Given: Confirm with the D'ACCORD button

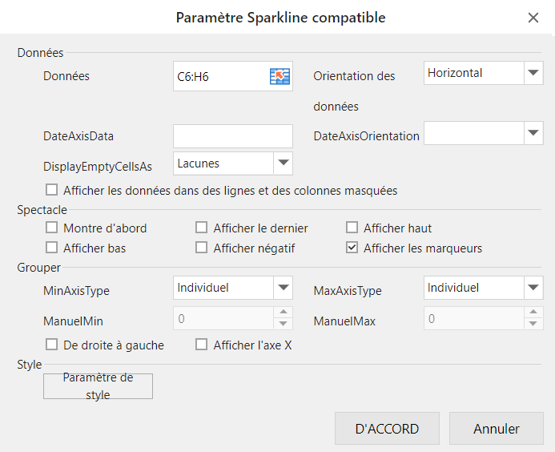Looking at the screenshot, I should [x=387, y=429].
